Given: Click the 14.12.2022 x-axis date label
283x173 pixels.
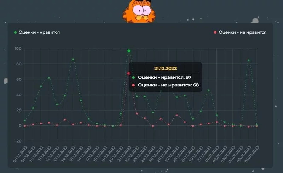Looking at the screenshot, I should 68,154.
